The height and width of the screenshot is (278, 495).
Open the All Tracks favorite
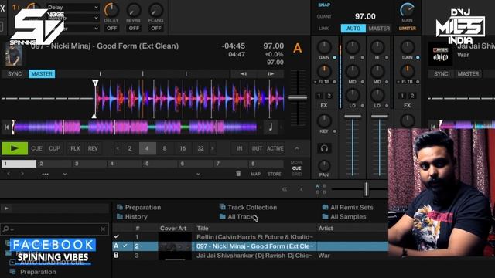coord(238,217)
